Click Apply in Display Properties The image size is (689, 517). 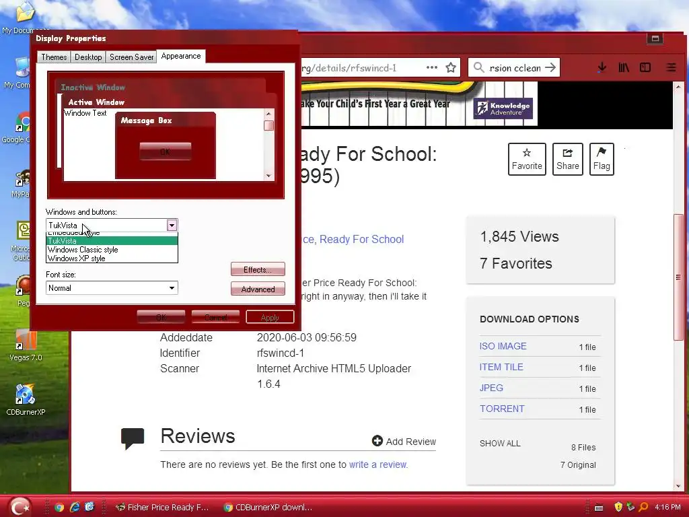tap(270, 317)
